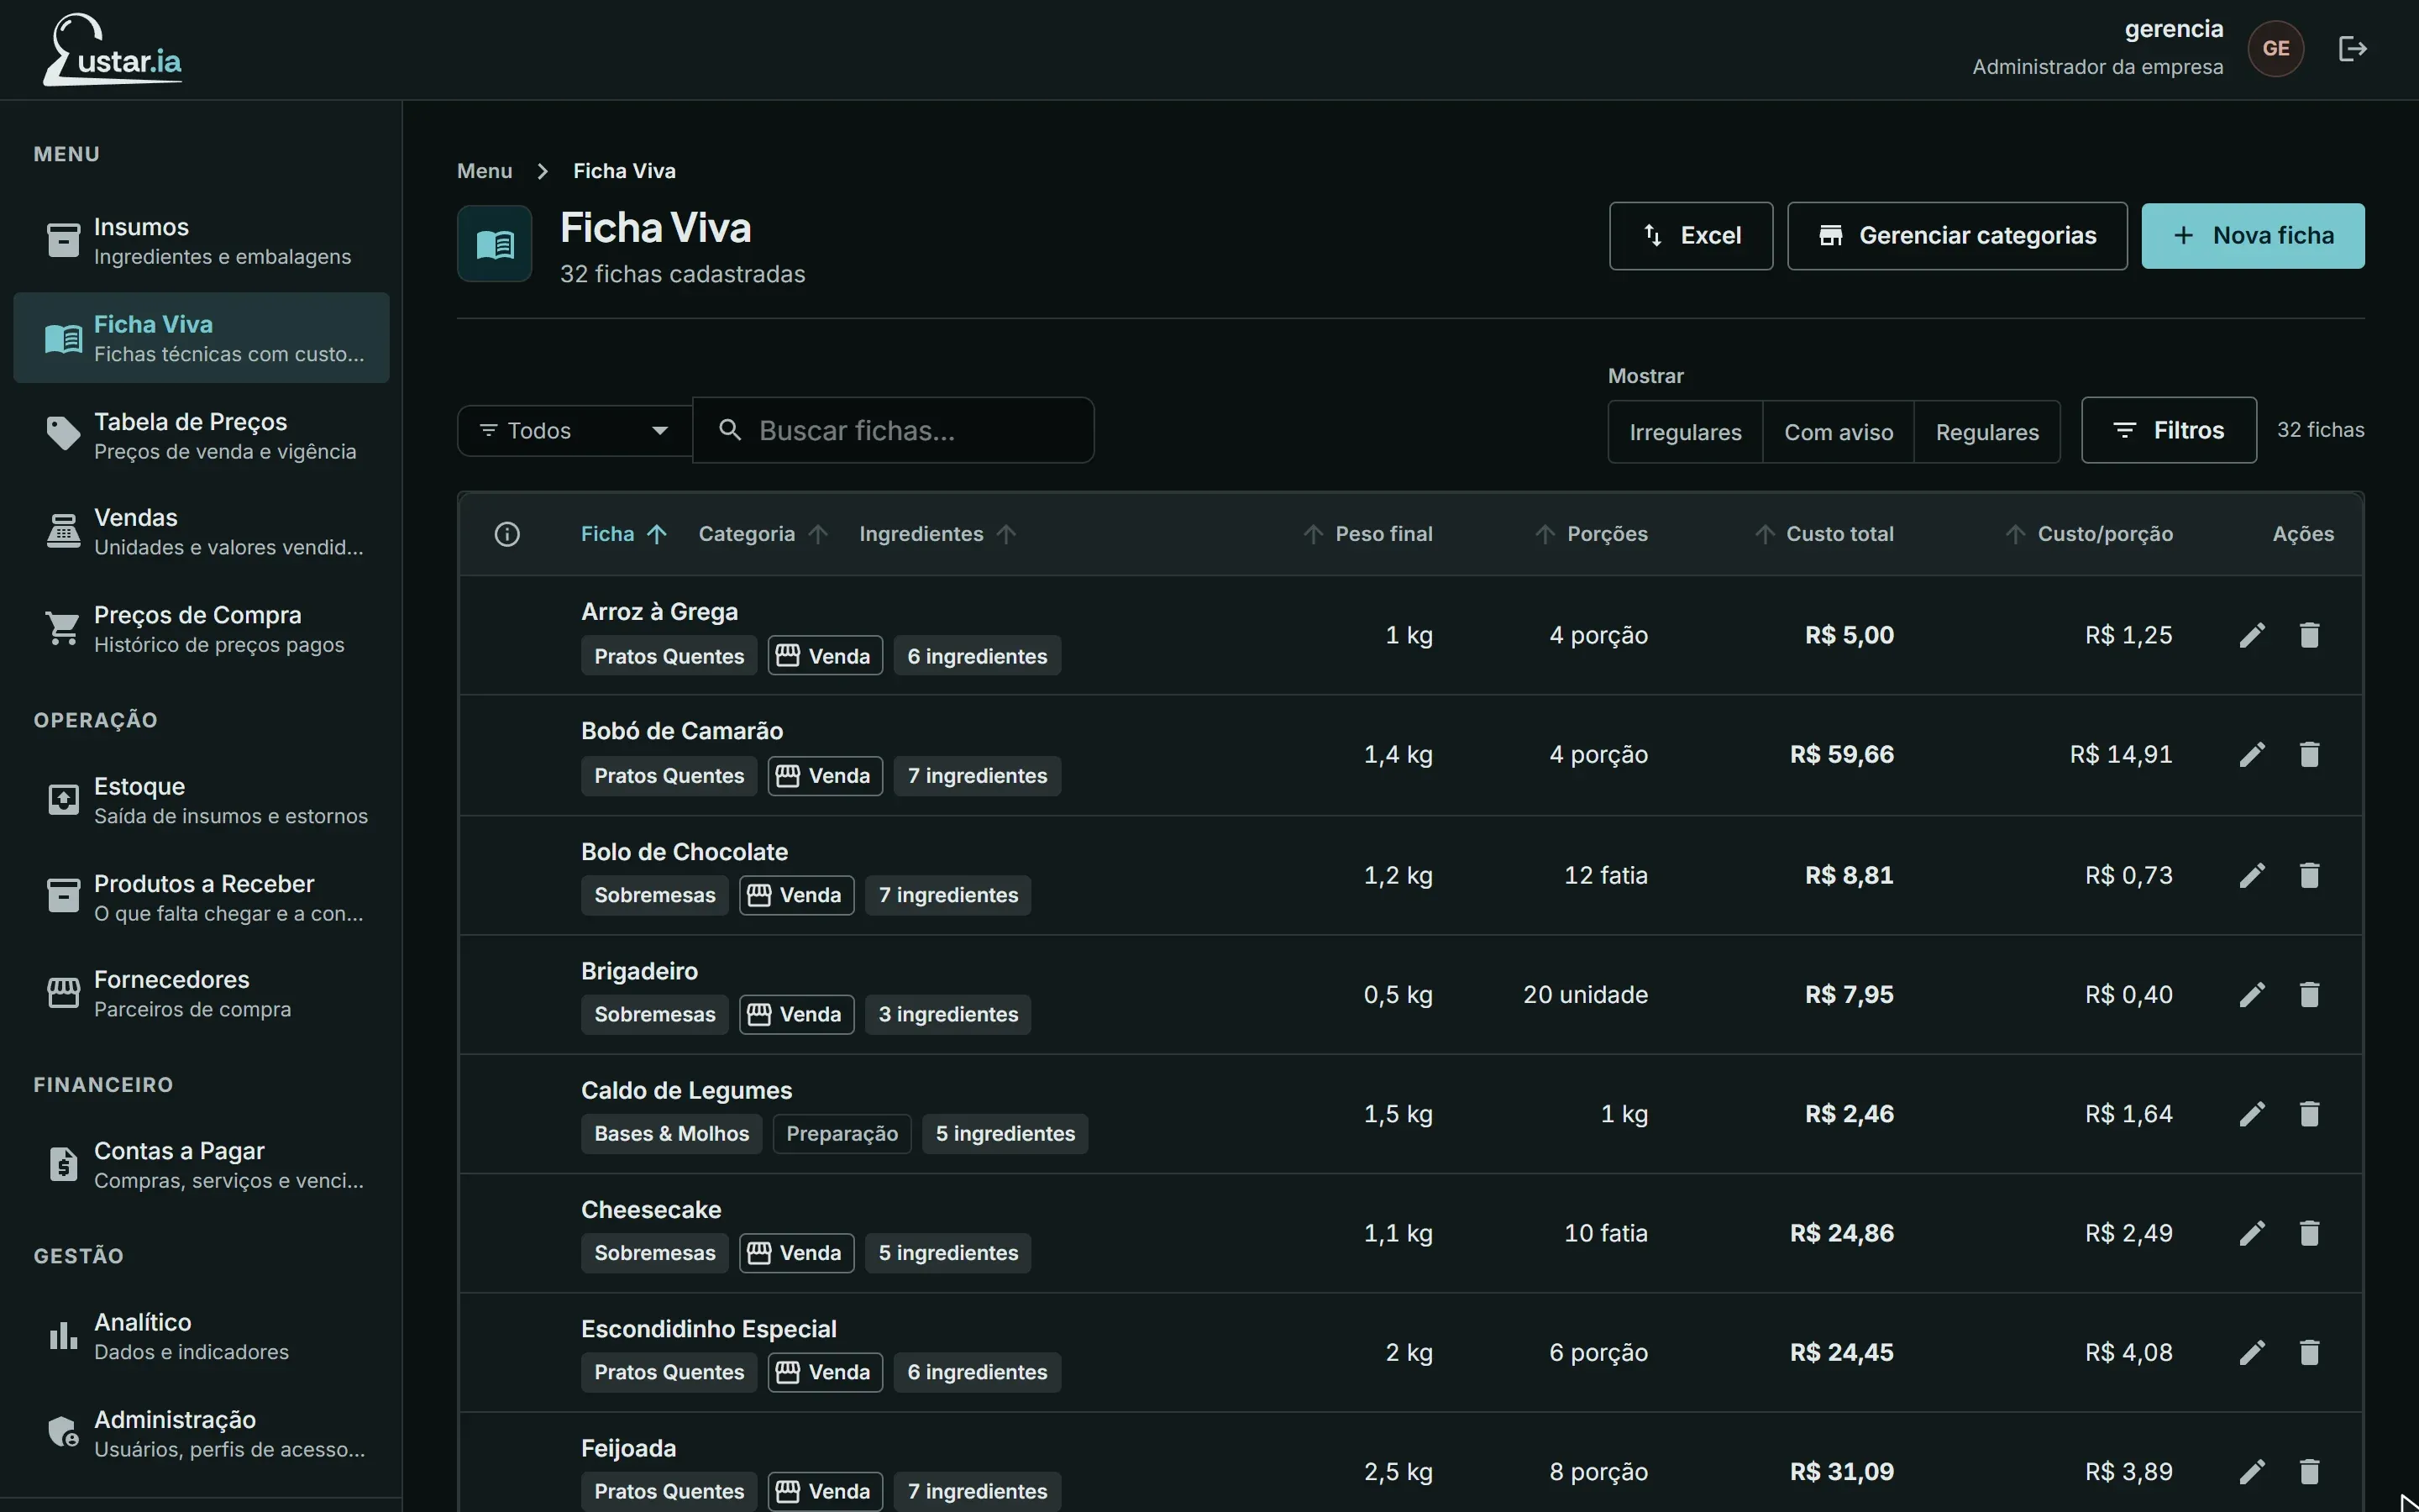
Task: Toggle the Irregulares filter
Action: (1685, 432)
